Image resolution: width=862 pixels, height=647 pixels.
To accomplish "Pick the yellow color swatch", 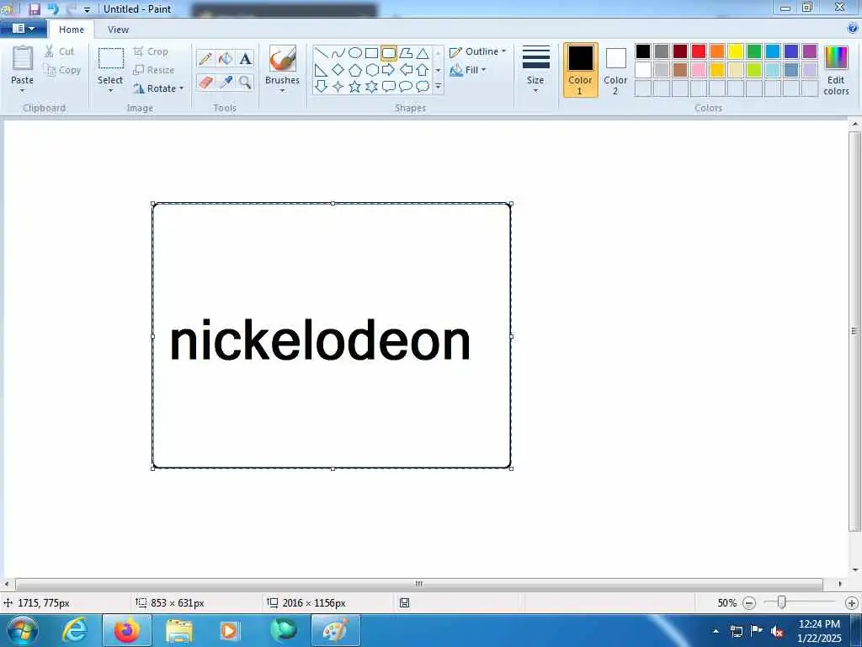I will pyautogui.click(x=736, y=51).
